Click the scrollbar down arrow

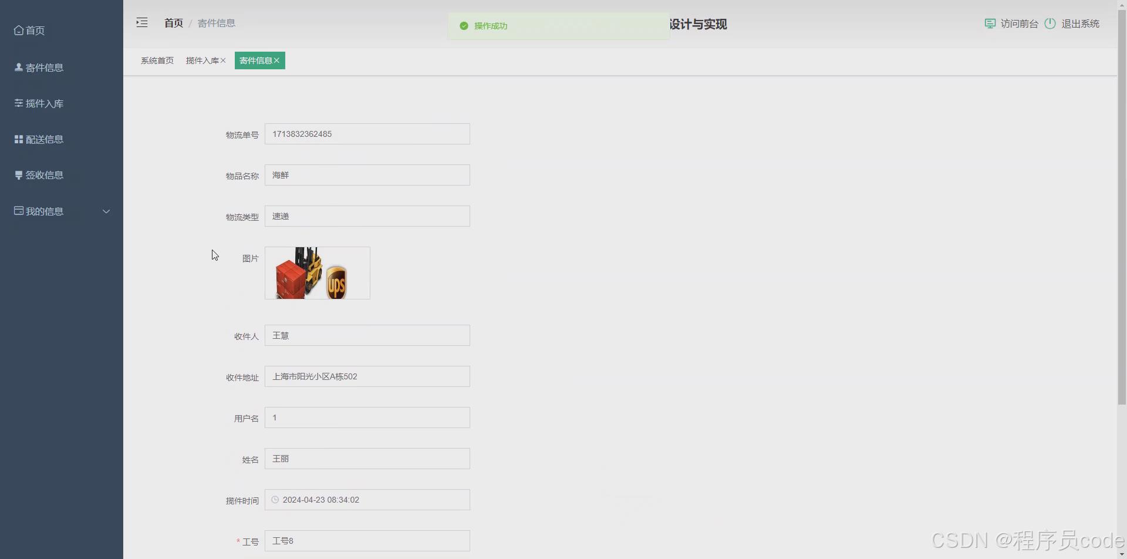[1122, 554]
